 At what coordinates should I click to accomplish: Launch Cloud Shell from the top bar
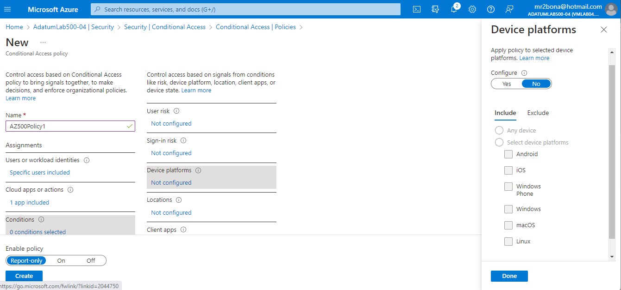point(416,9)
